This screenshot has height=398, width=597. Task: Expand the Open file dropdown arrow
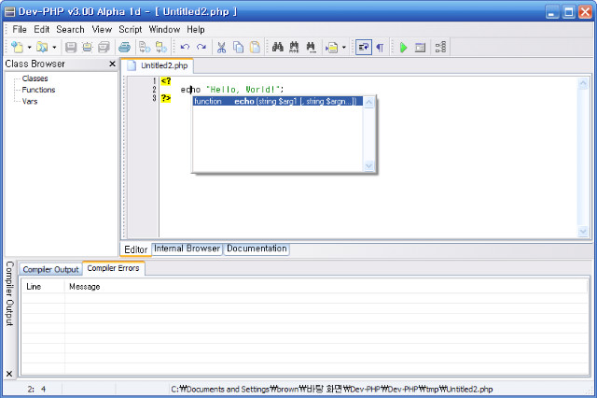tap(54, 48)
